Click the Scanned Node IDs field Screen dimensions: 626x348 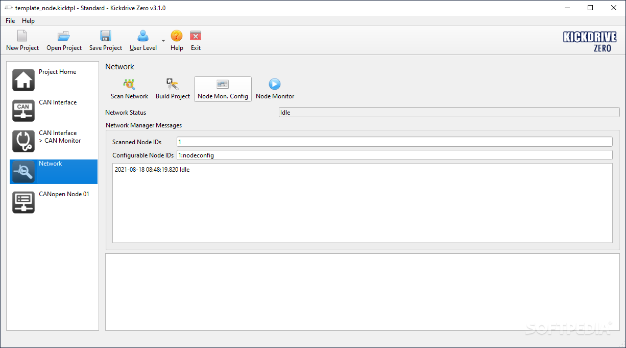[395, 142]
